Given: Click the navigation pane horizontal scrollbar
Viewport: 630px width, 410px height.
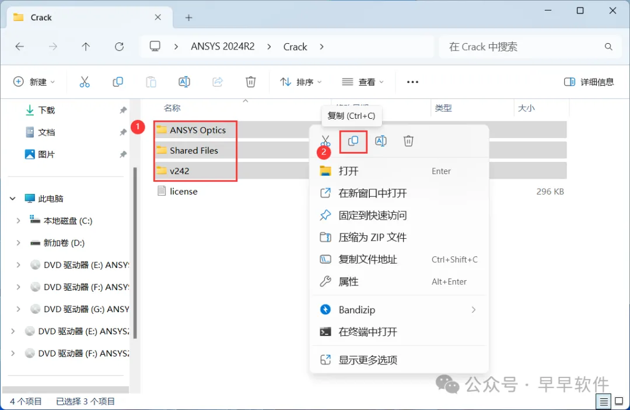Looking at the screenshot, I should 65,390.
